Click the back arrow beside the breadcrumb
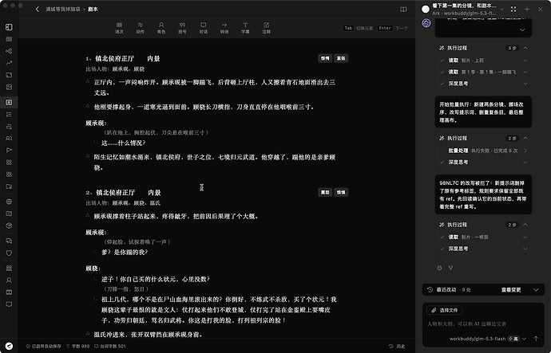Screen dimensions: 551x353 point(38,9)
